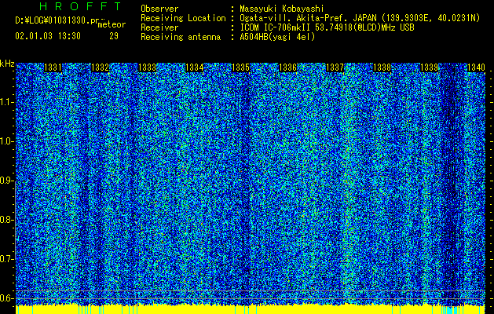Click the 1331 time marker
The width and height of the screenshot is (494, 314).
[53, 68]
